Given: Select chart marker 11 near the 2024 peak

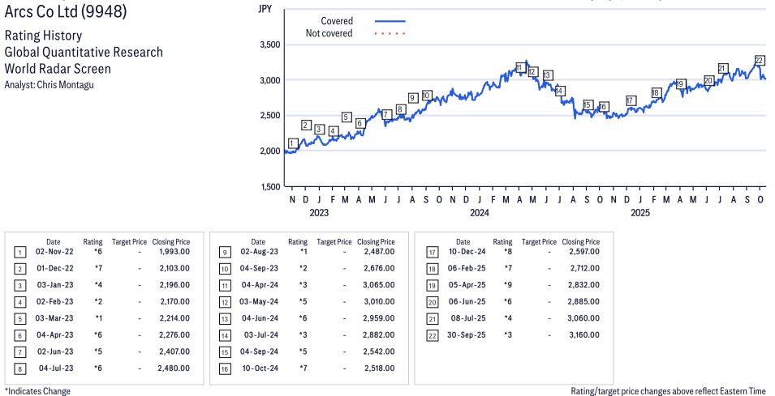Looking at the screenshot, I should pyautogui.click(x=520, y=67).
